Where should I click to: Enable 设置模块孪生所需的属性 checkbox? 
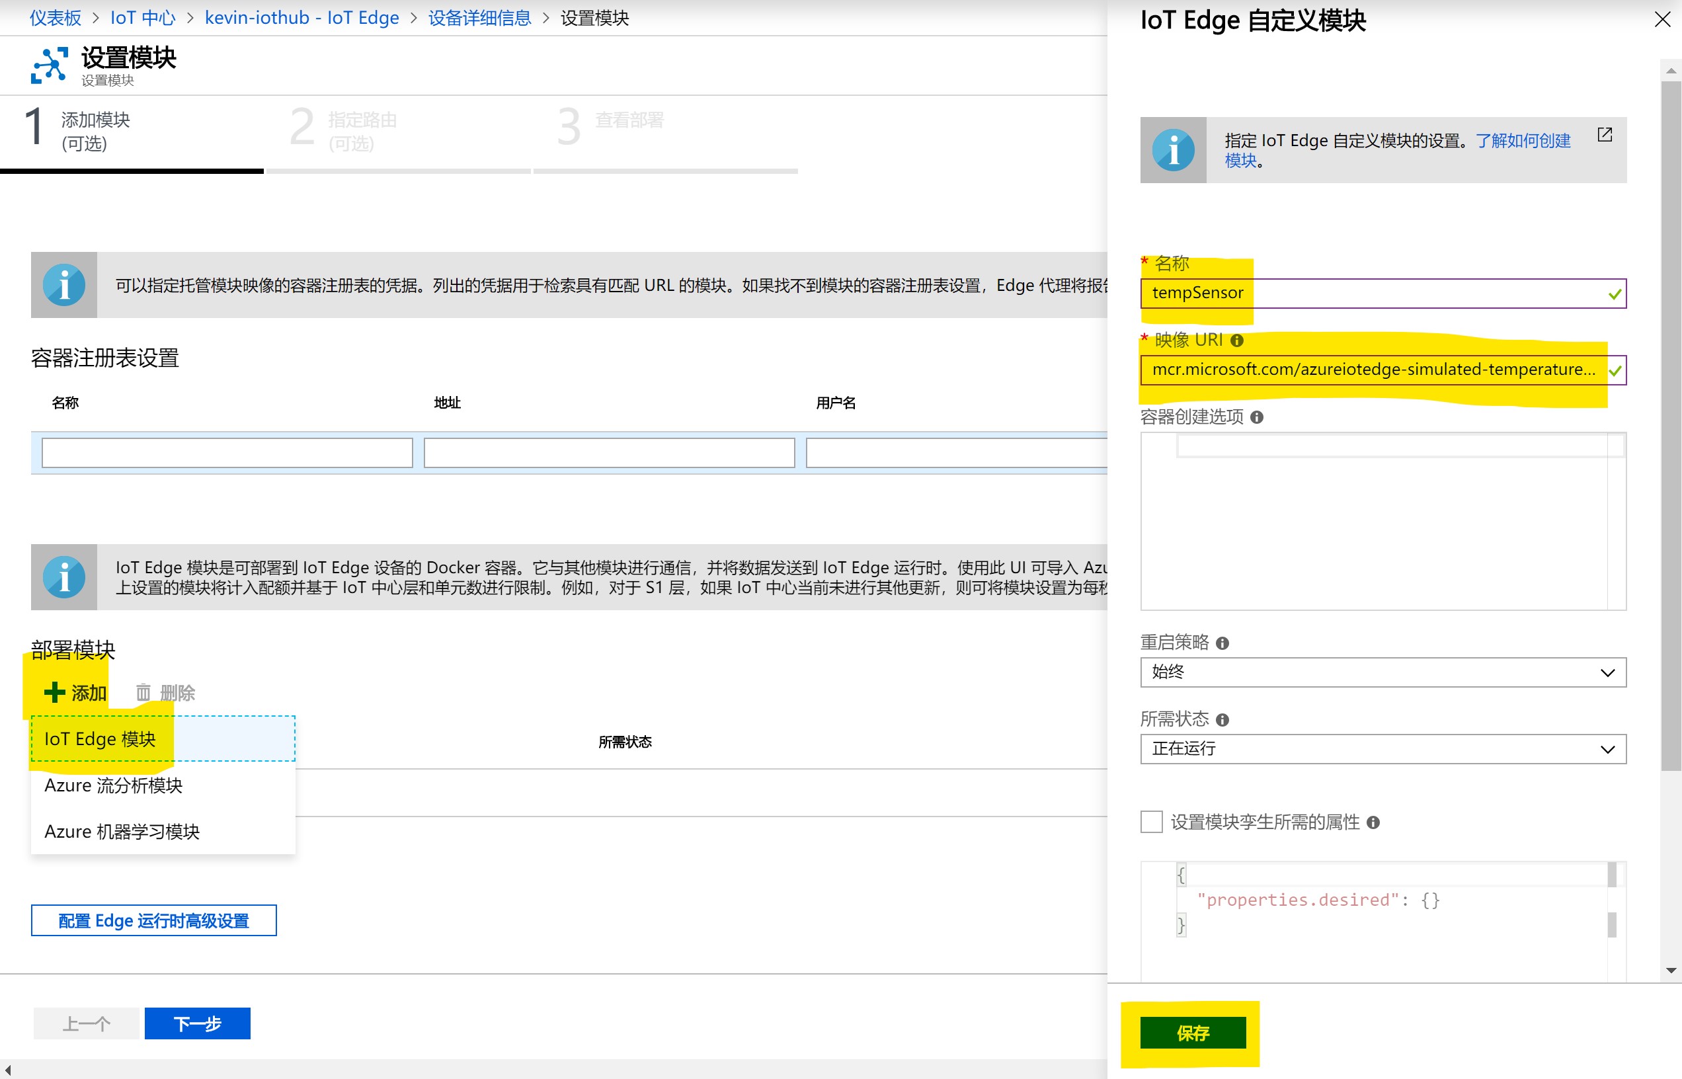(1151, 822)
